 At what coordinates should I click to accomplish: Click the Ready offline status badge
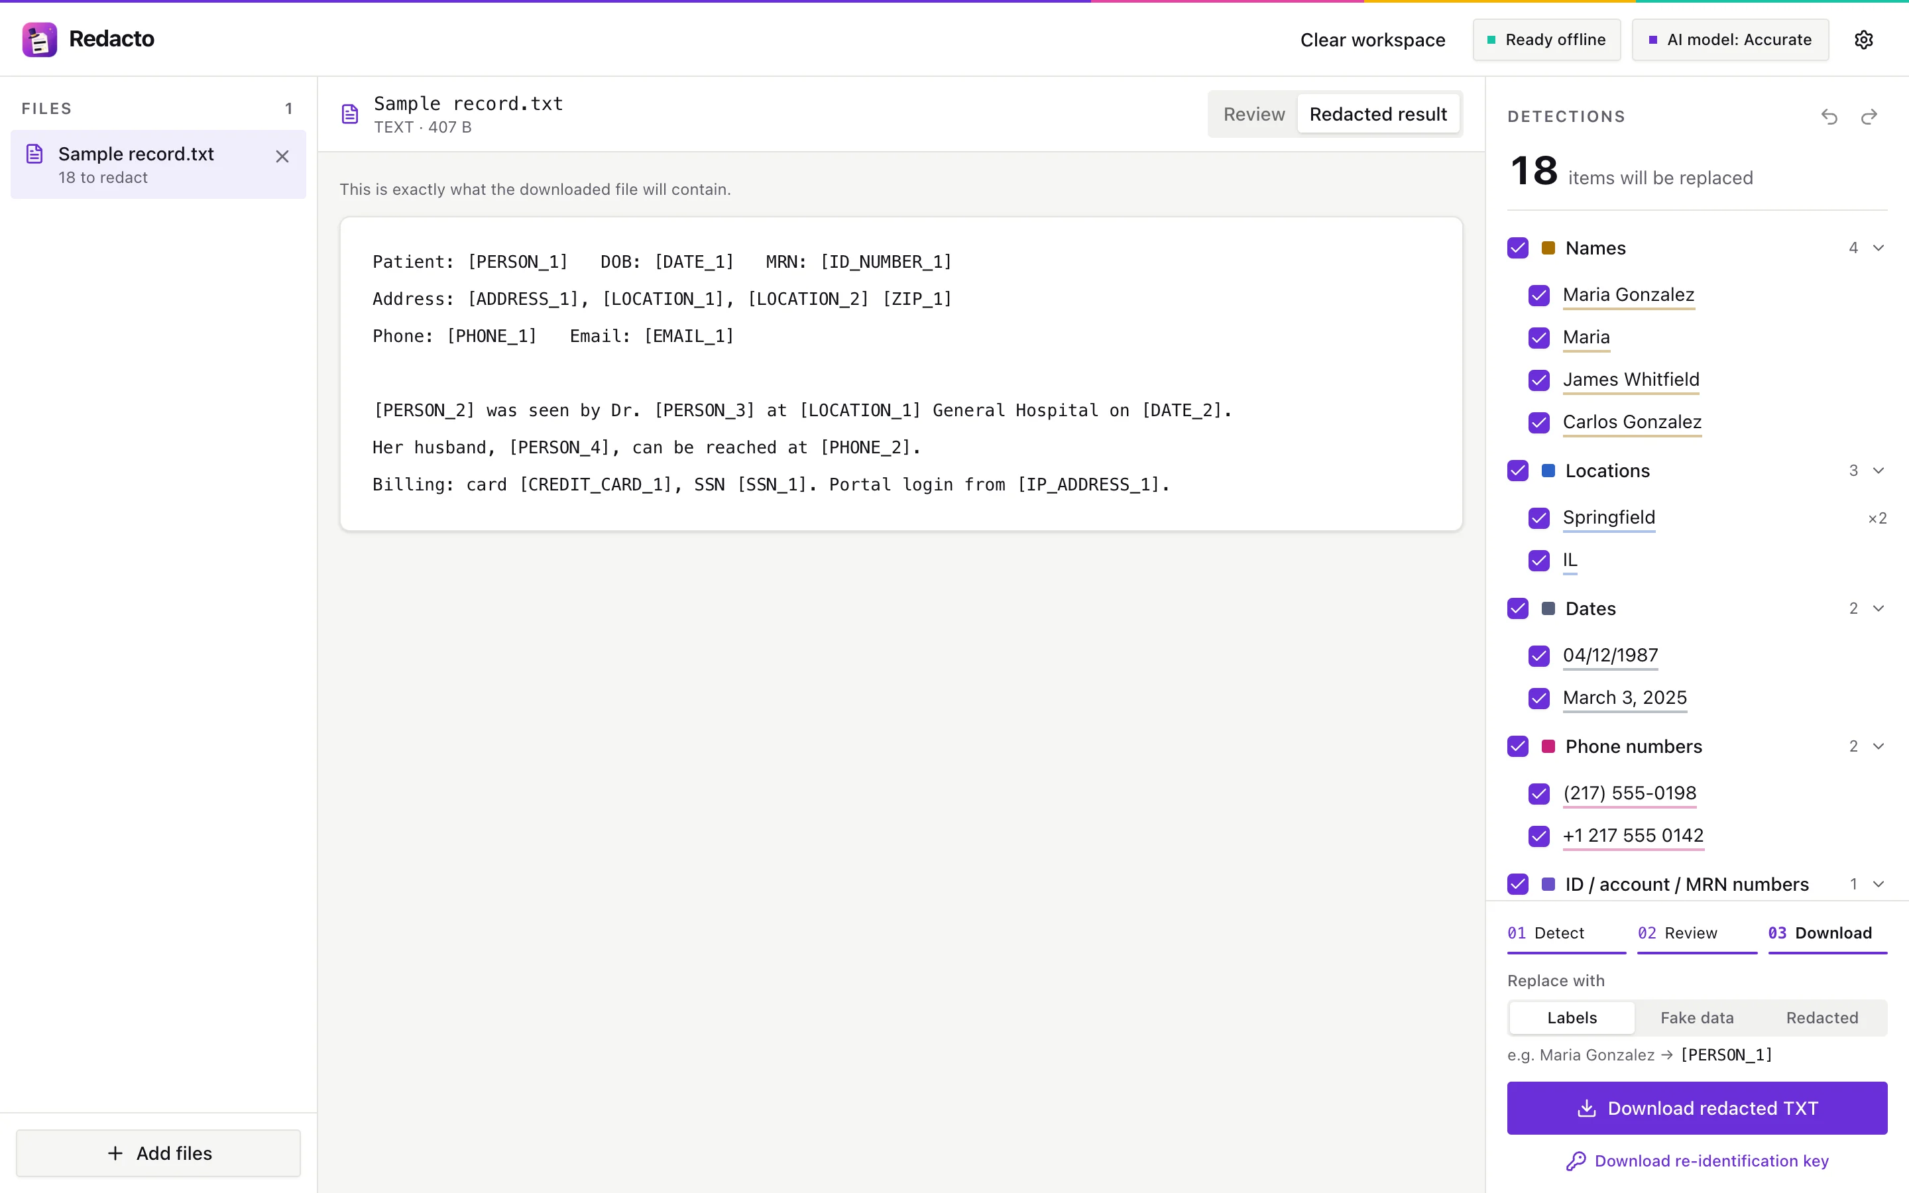pyautogui.click(x=1546, y=40)
